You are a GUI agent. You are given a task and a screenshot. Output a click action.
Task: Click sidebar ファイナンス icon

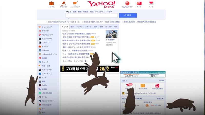tap(40, 74)
